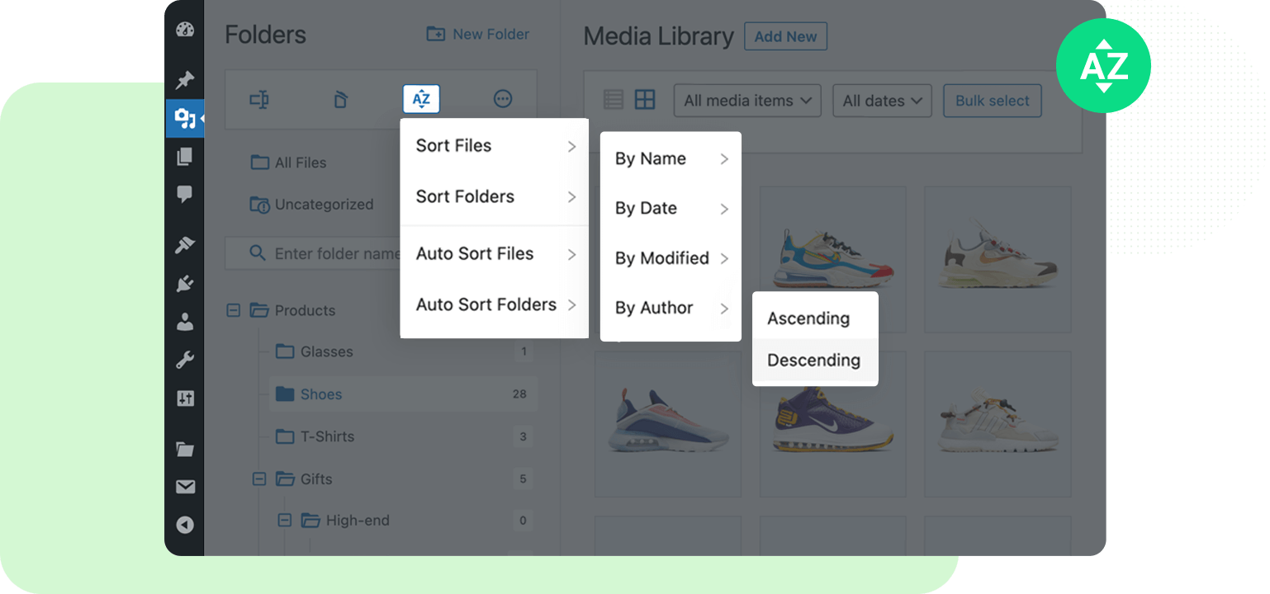Image resolution: width=1270 pixels, height=594 pixels.
Task: Select the Uncategorized folder
Action: (x=312, y=205)
